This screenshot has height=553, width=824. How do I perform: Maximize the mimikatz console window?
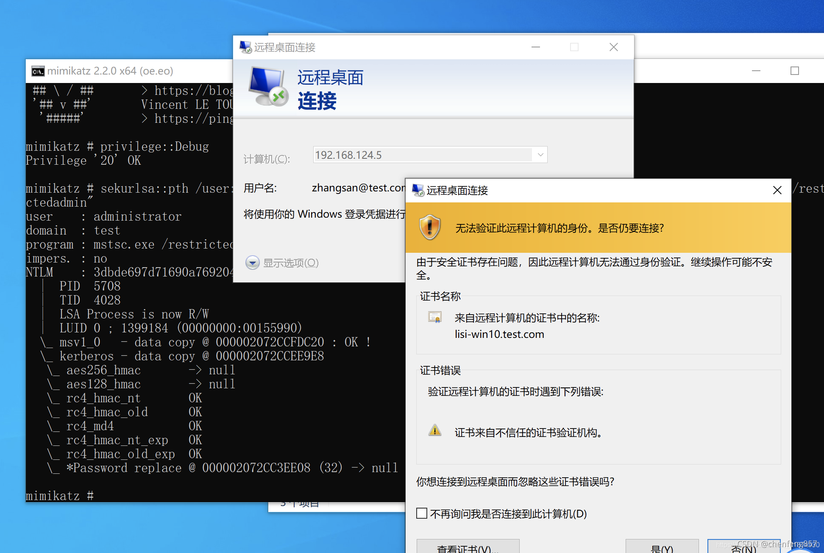pyautogui.click(x=795, y=71)
